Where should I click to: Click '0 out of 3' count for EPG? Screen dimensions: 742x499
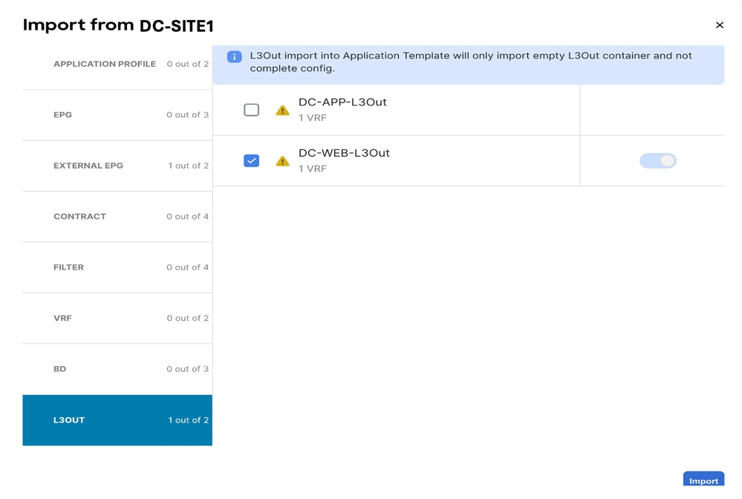point(187,115)
